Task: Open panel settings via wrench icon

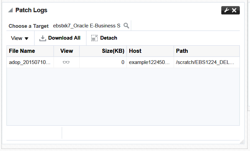Action: click(226, 10)
